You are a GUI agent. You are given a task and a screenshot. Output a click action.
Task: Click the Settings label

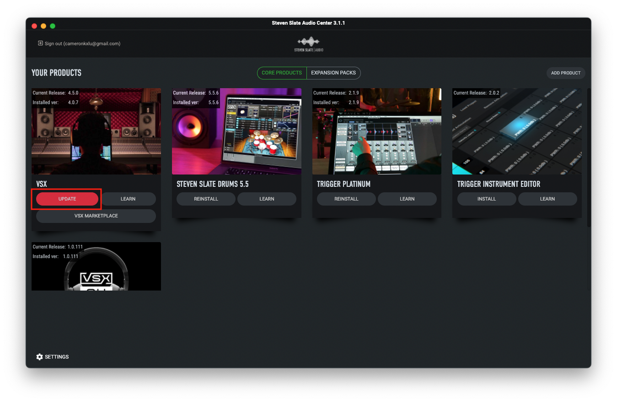(57, 357)
